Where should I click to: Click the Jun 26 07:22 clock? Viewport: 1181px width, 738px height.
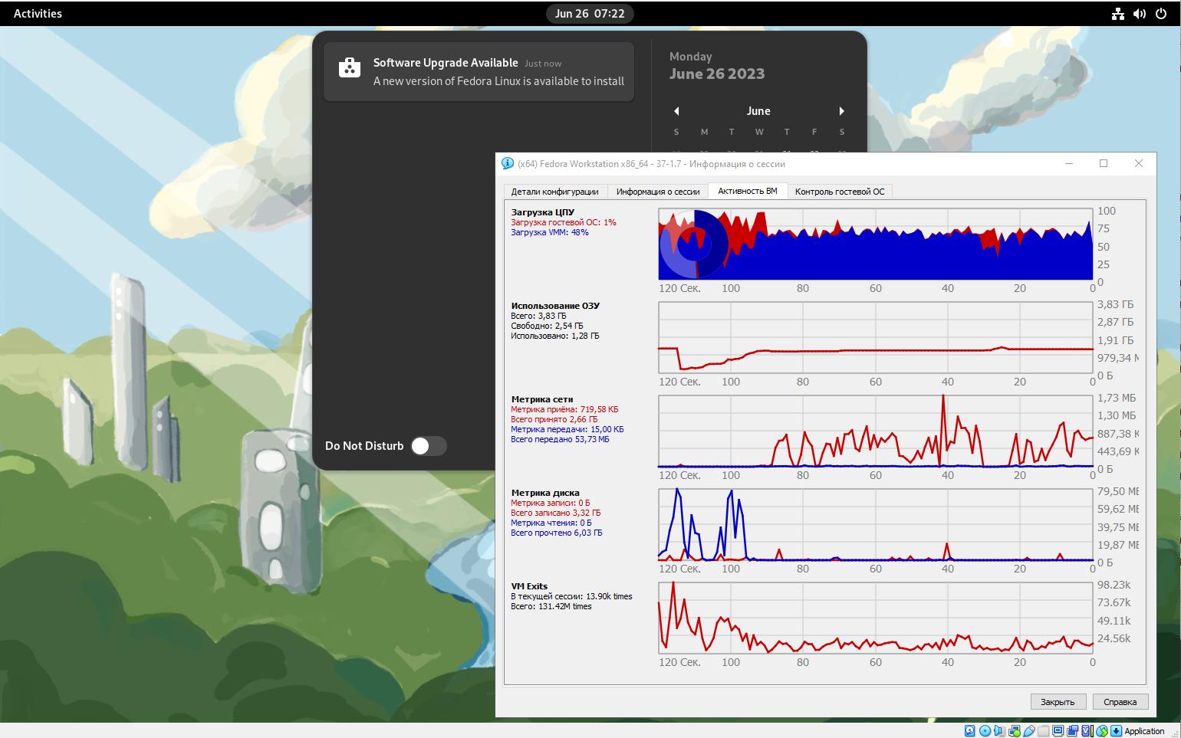[589, 14]
